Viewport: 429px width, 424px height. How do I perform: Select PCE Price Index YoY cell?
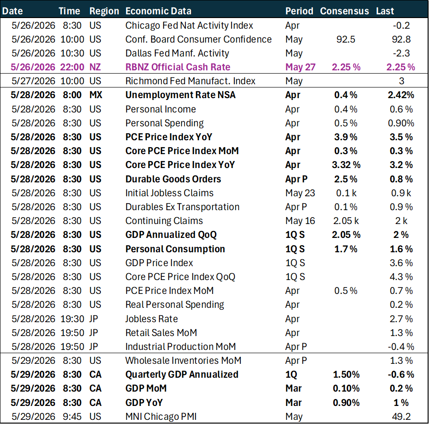[x=169, y=137]
